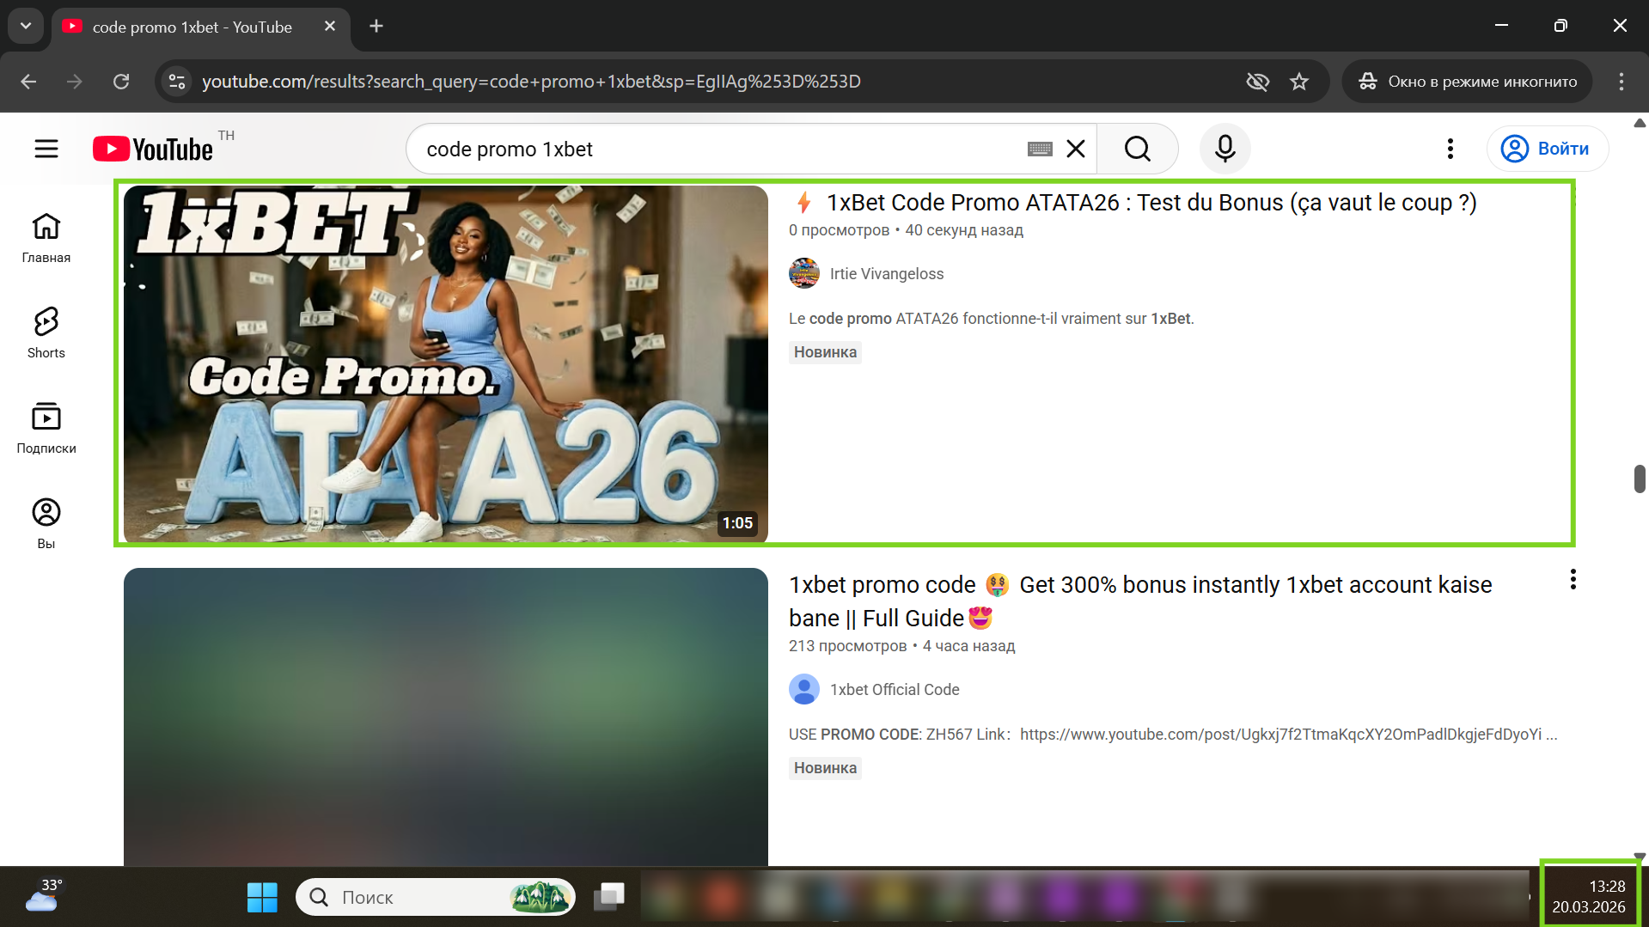
Task: Open 1xbet promo code Full Guide video title
Action: 1140,601
